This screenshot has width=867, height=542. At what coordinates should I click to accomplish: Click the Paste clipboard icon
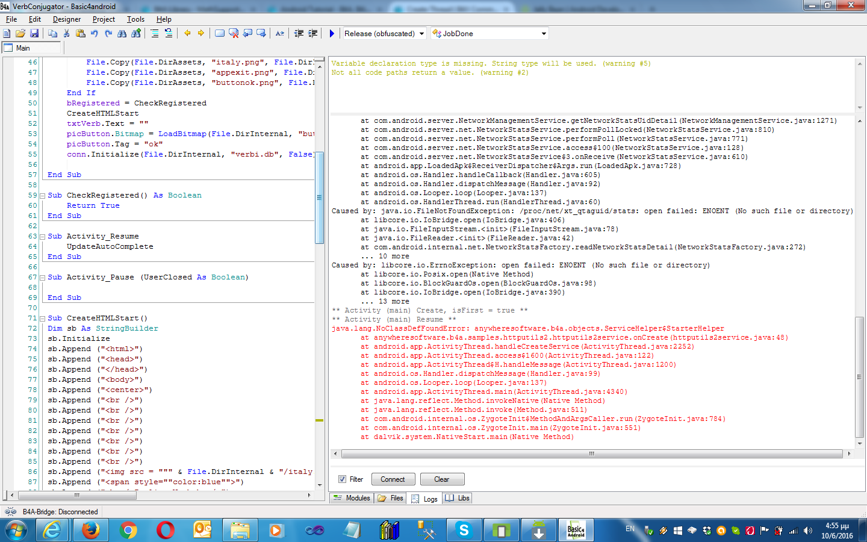coord(81,34)
